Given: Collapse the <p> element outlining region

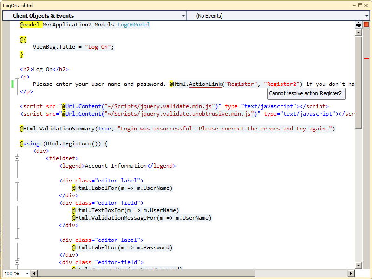Looking at the screenshot, I should tap(17, 77).
